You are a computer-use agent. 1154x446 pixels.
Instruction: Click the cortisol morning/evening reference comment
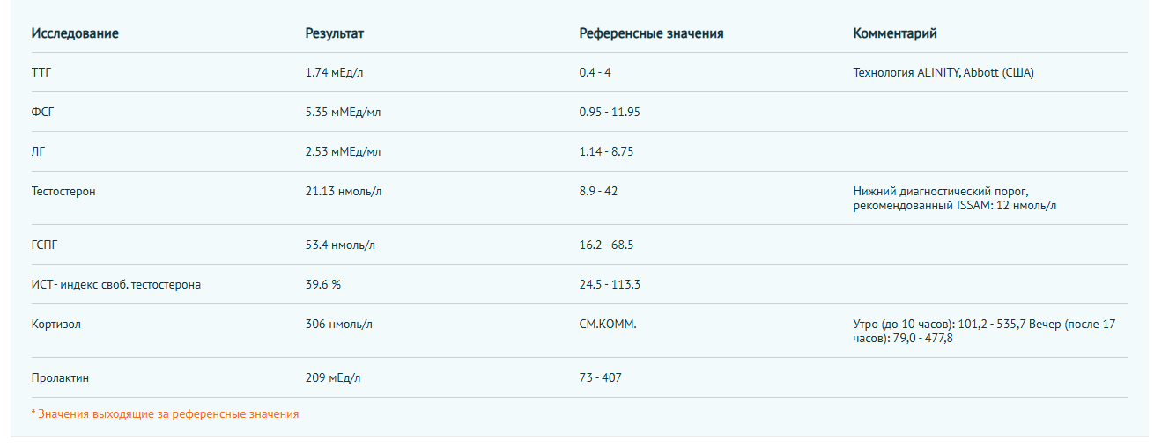click(984, 331)
